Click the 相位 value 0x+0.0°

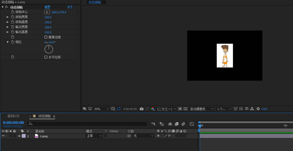(50, 42)
